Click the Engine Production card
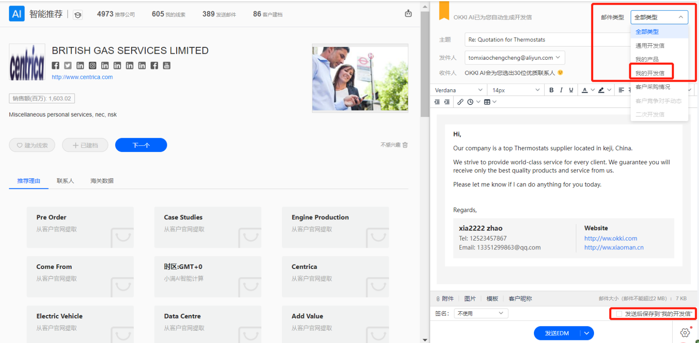The width and height of the screenshot is (699, 343). pos(335,227)
